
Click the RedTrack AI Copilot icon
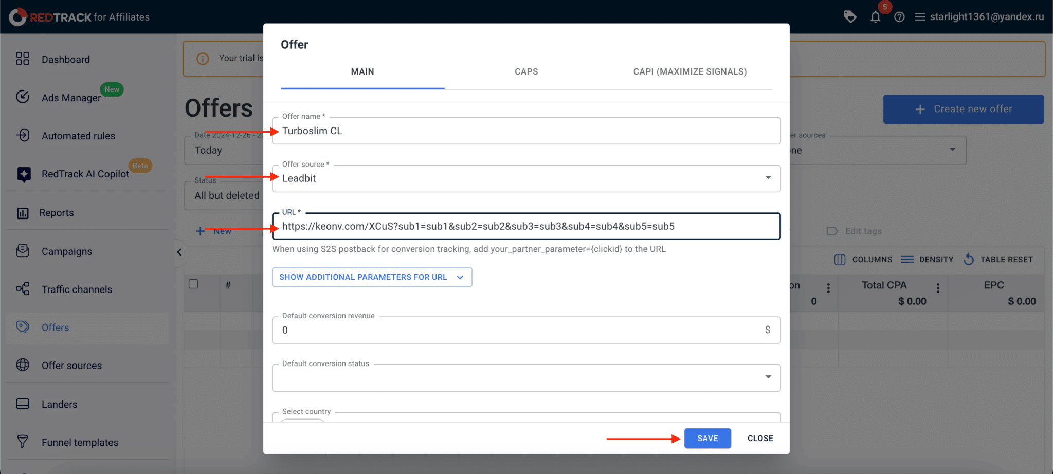tap(24, 174)
